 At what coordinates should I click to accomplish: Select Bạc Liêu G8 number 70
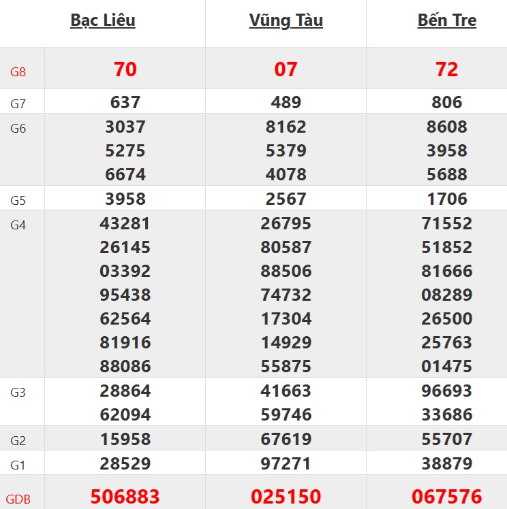(x=125, y=69)
